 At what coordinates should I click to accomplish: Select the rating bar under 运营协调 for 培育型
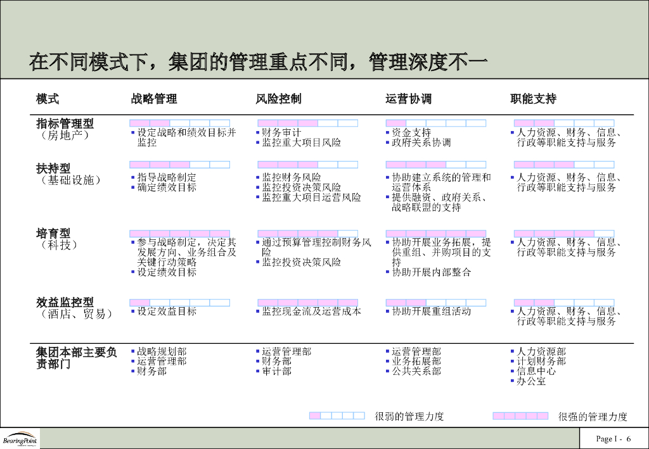[x=435, y=232]
